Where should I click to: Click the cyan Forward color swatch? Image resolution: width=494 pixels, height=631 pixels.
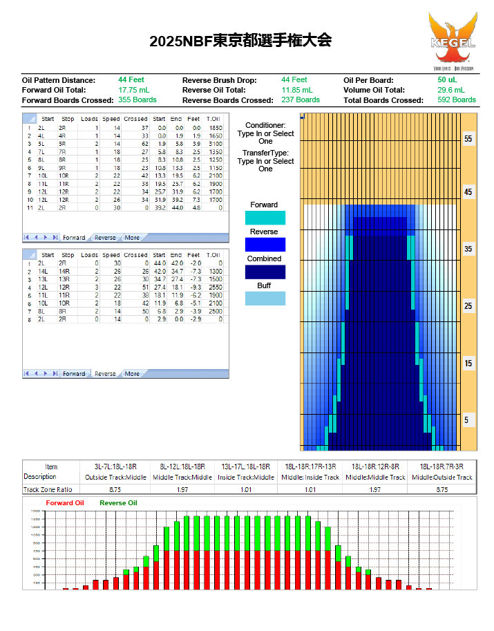[x=265, y=218]
